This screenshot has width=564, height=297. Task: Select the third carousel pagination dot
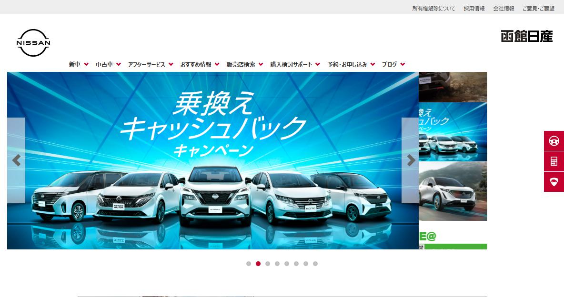point(268,264)
